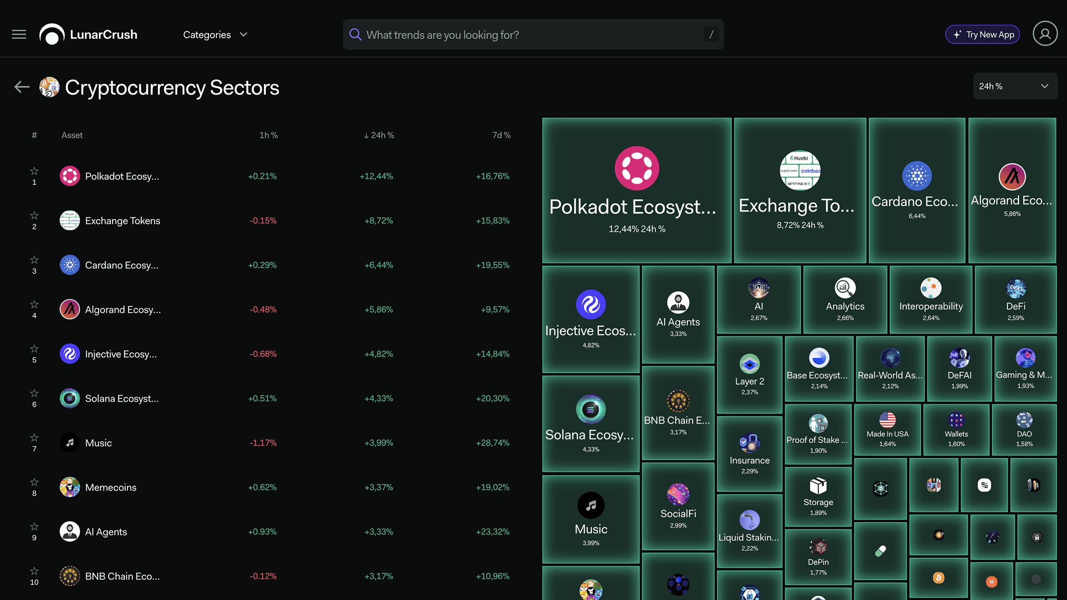This screenshot has height=600, width=1067.
Task: Click the LunarCrush logo
Action: tap(88, 34)
